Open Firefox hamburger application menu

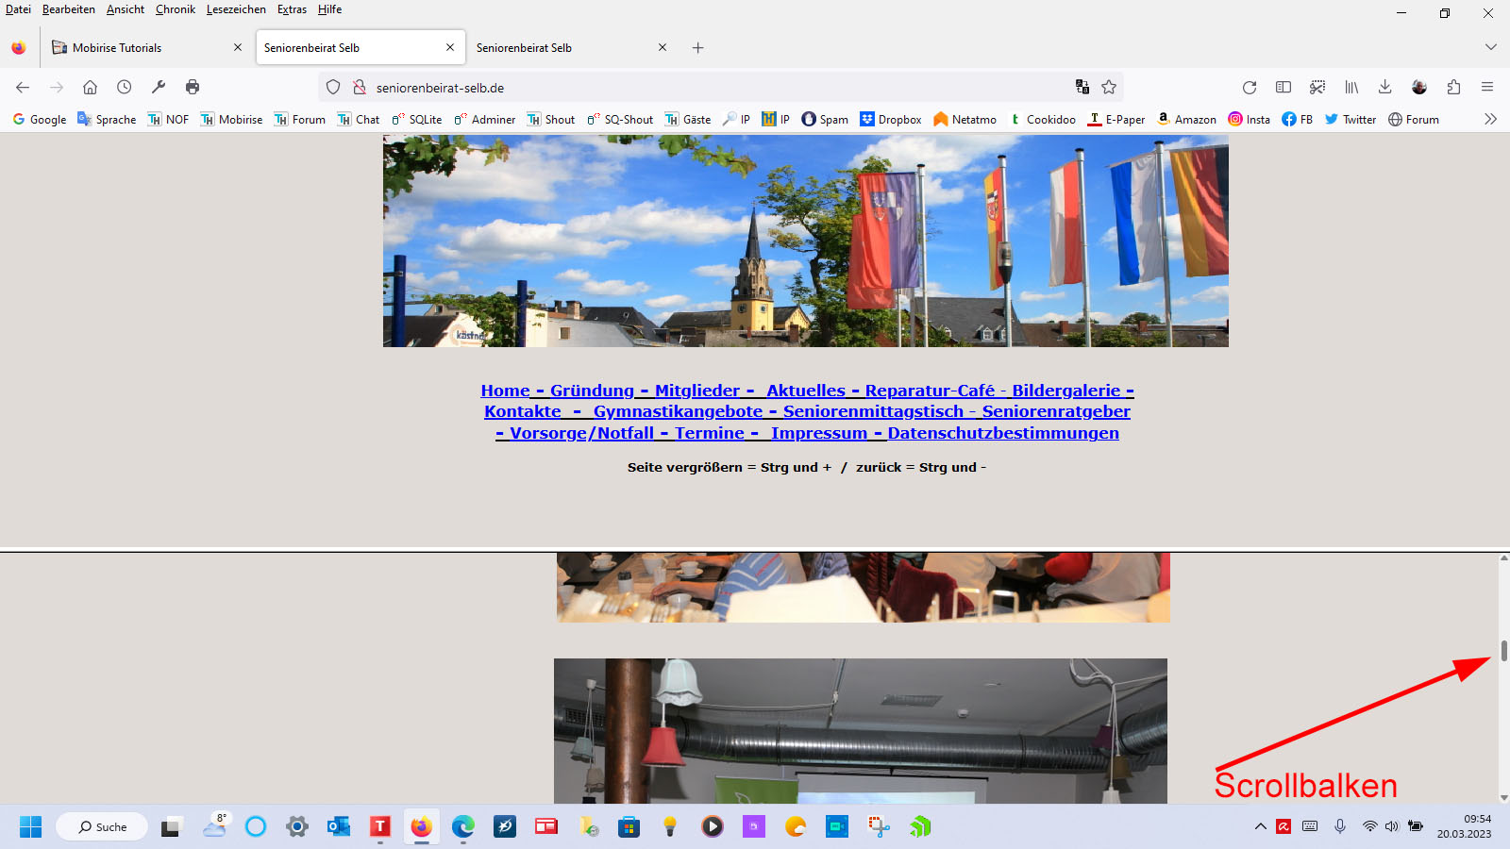tap(1487, 88)
